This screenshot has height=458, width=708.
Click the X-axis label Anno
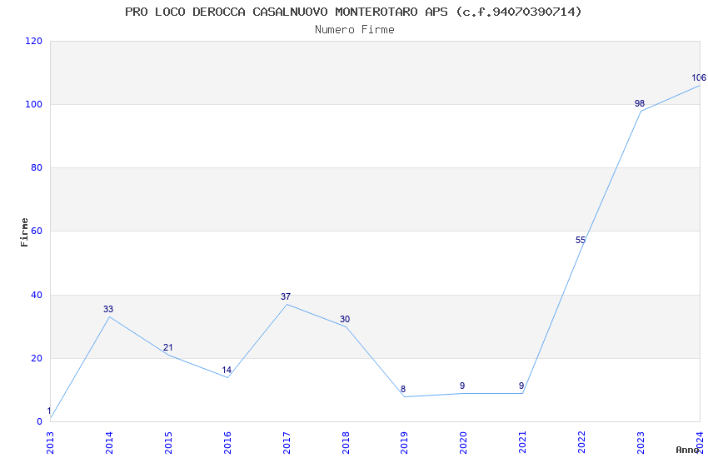pyautogui.click(x=687, y=450)
